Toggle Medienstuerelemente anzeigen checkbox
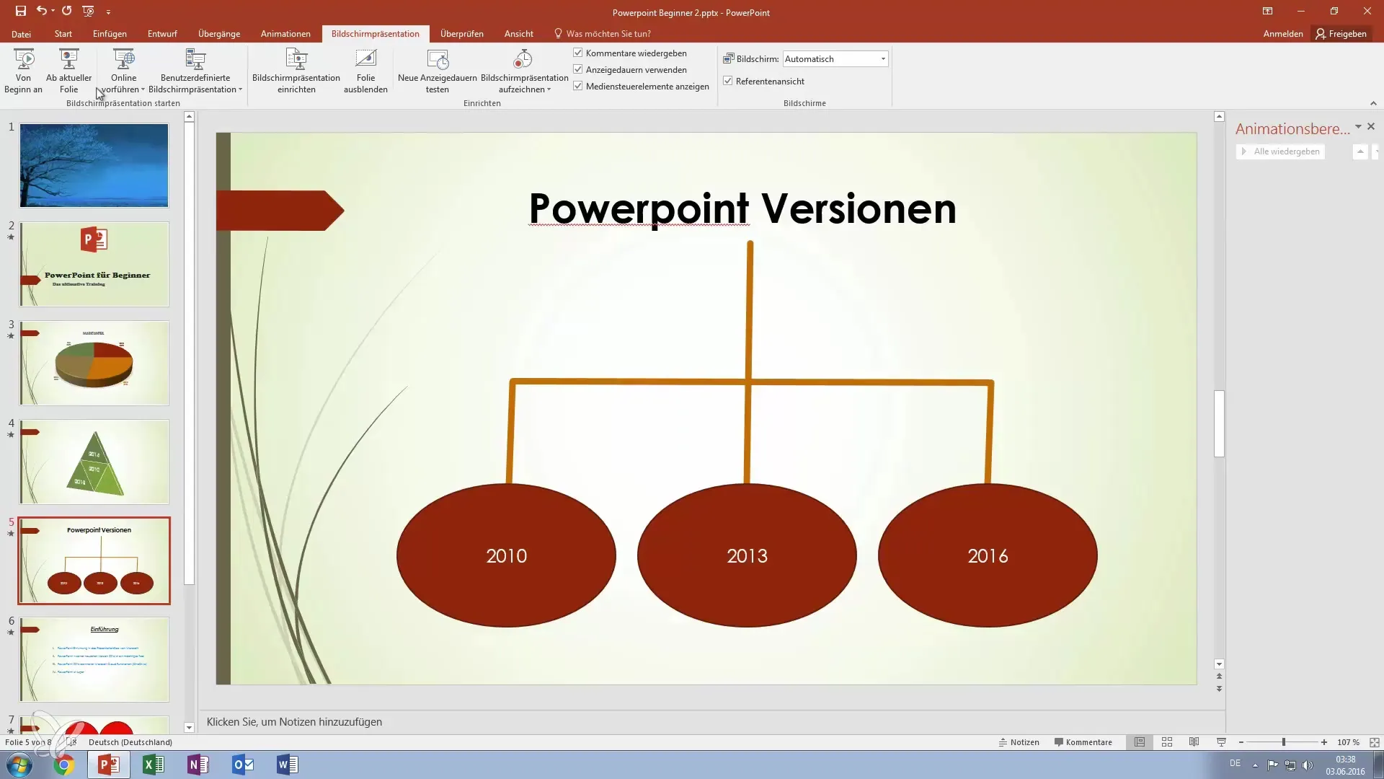The width and height of the screenshot is (1384, 779). [x=577, y=86]
